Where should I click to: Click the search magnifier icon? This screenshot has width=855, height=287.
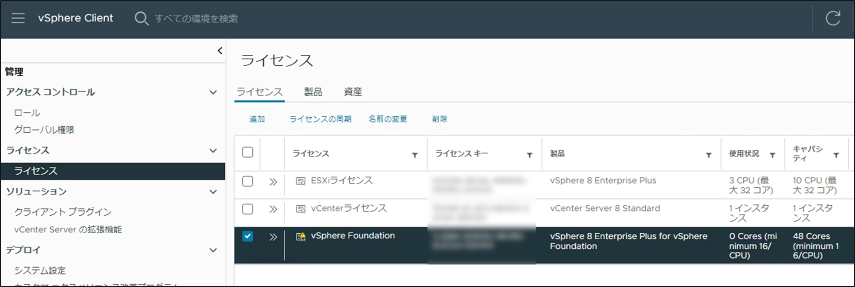[141, 18]
